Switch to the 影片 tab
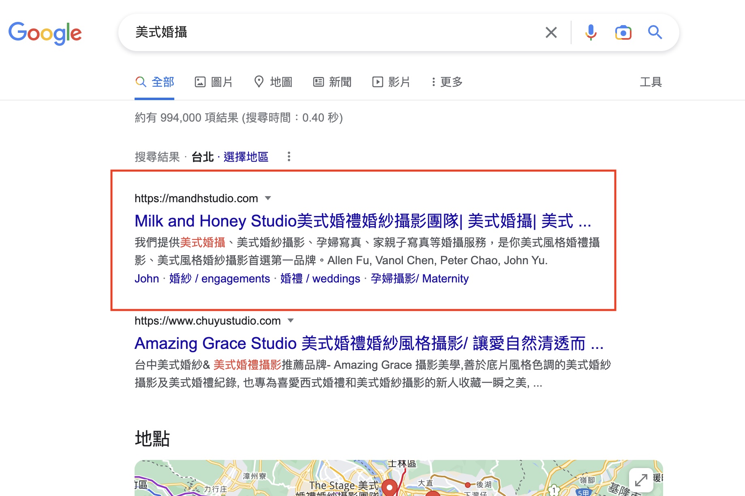 pyautogui.click(x=391, y=82)
